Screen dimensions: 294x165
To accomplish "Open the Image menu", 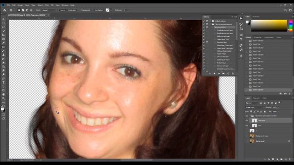I will pos(20,5).
